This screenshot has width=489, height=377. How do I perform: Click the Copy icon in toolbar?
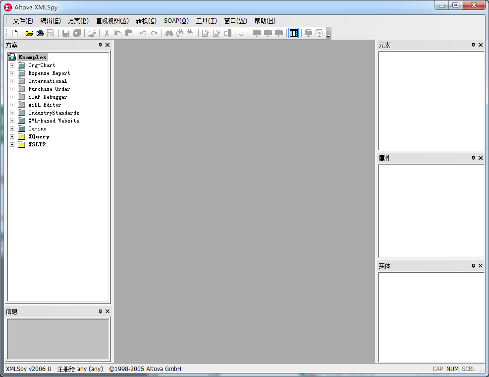pyautogui.click(x=117, y=33)
